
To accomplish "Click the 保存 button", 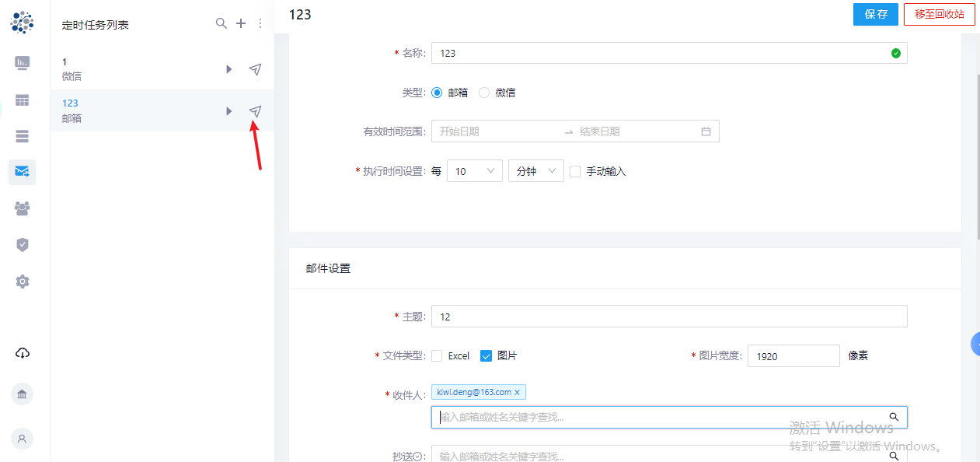I will (x=876, y=14).
